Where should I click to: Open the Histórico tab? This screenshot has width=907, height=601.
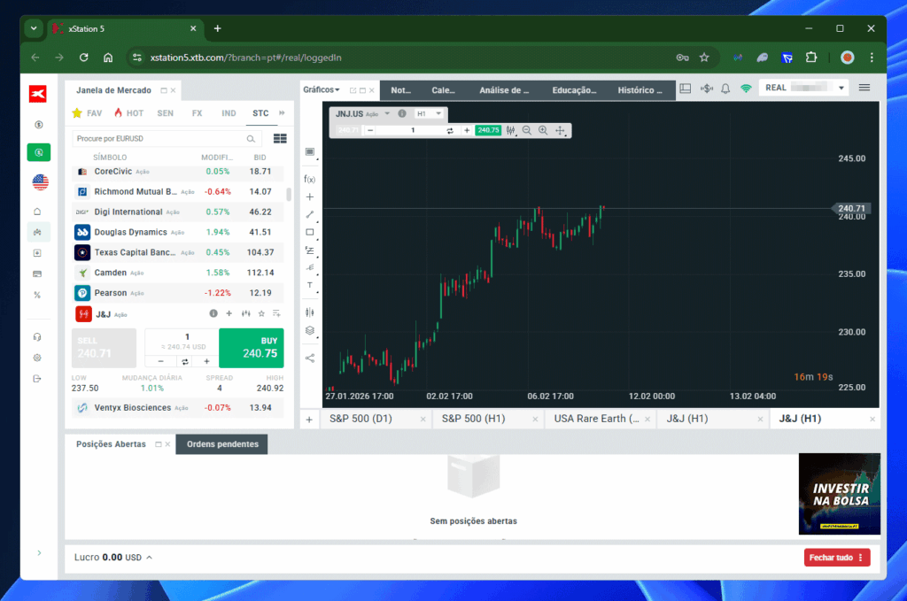[640, 90]
